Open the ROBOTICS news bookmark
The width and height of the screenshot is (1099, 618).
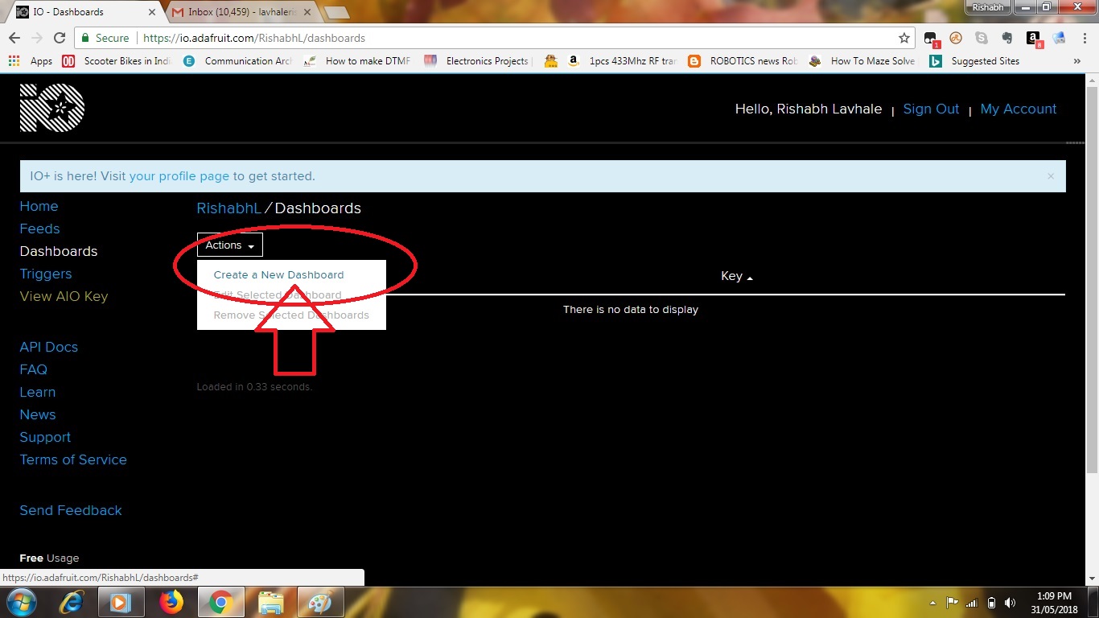pyautogui.click(x=743, y=61)
